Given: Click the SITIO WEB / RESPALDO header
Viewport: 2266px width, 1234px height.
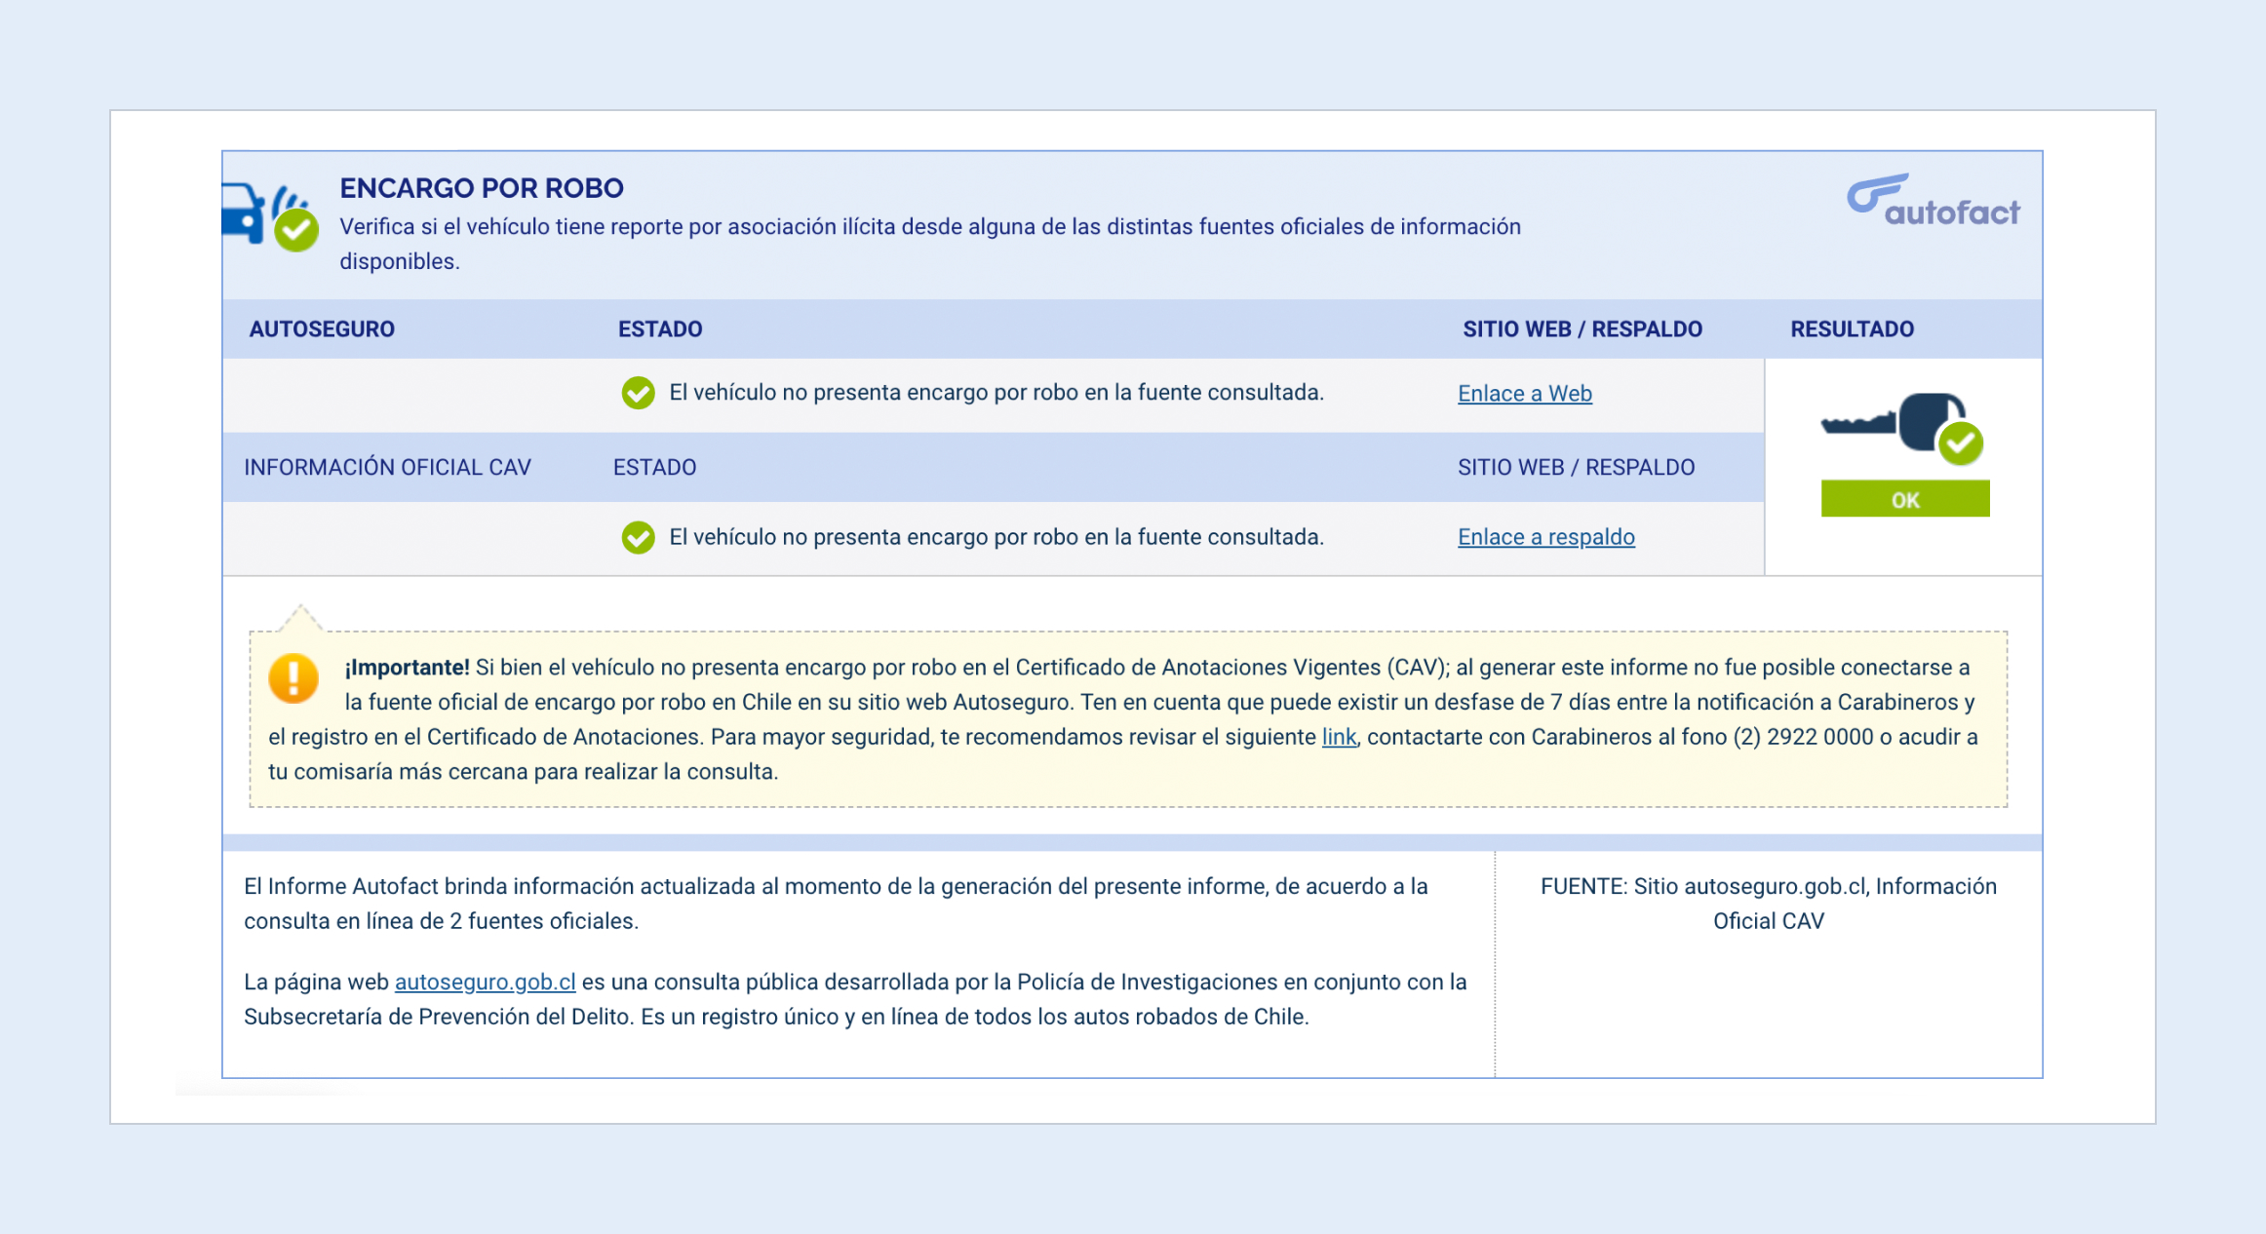Looking at the screenshot, I should (x=1582, y=328).
